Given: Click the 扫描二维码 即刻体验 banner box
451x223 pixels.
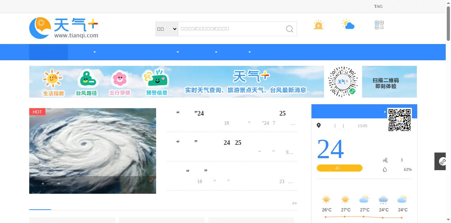Looking at the screenshot, I should 389,82.
